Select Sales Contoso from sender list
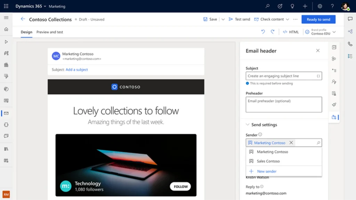Viewport: 356px width, 200px height. (x=268, y=161)
